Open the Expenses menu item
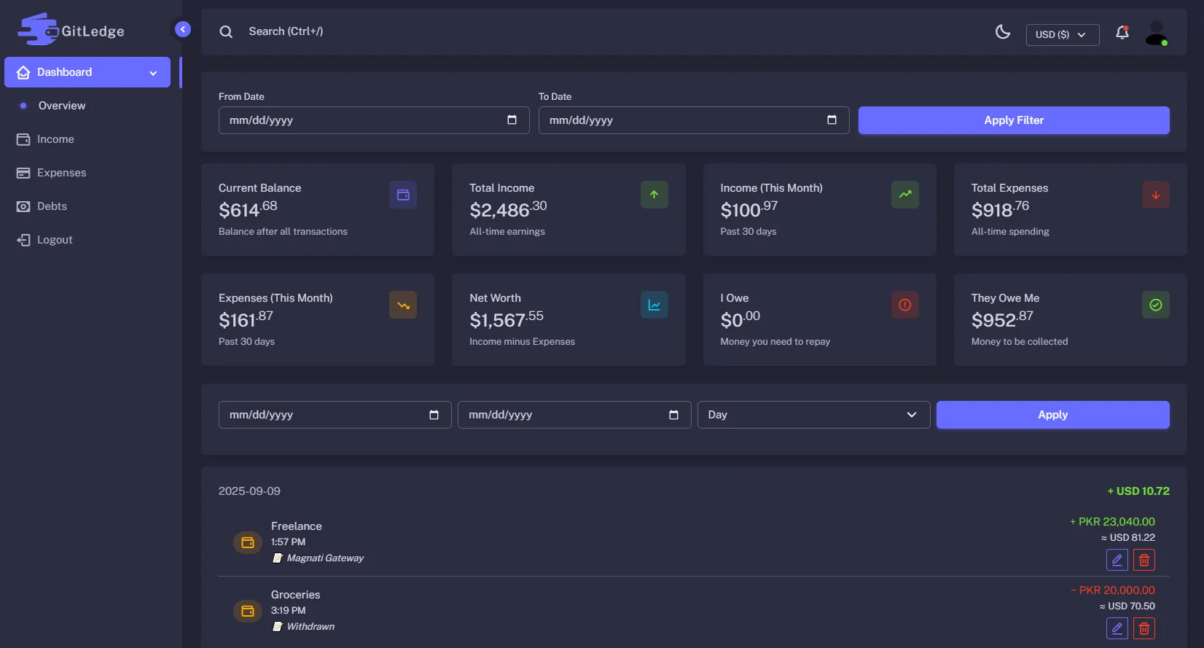 (61, 173)
